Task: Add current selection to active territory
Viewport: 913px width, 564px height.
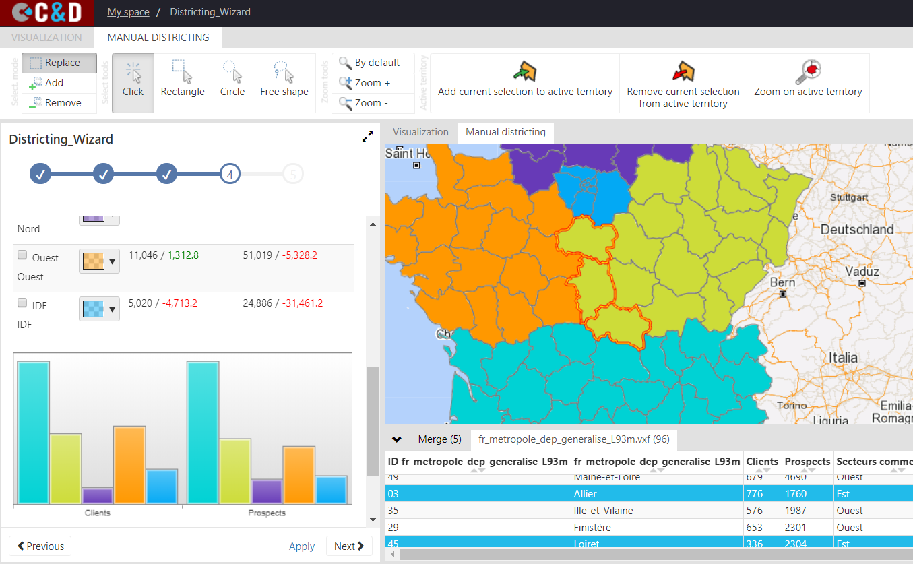Action: (x=525, y=83)
